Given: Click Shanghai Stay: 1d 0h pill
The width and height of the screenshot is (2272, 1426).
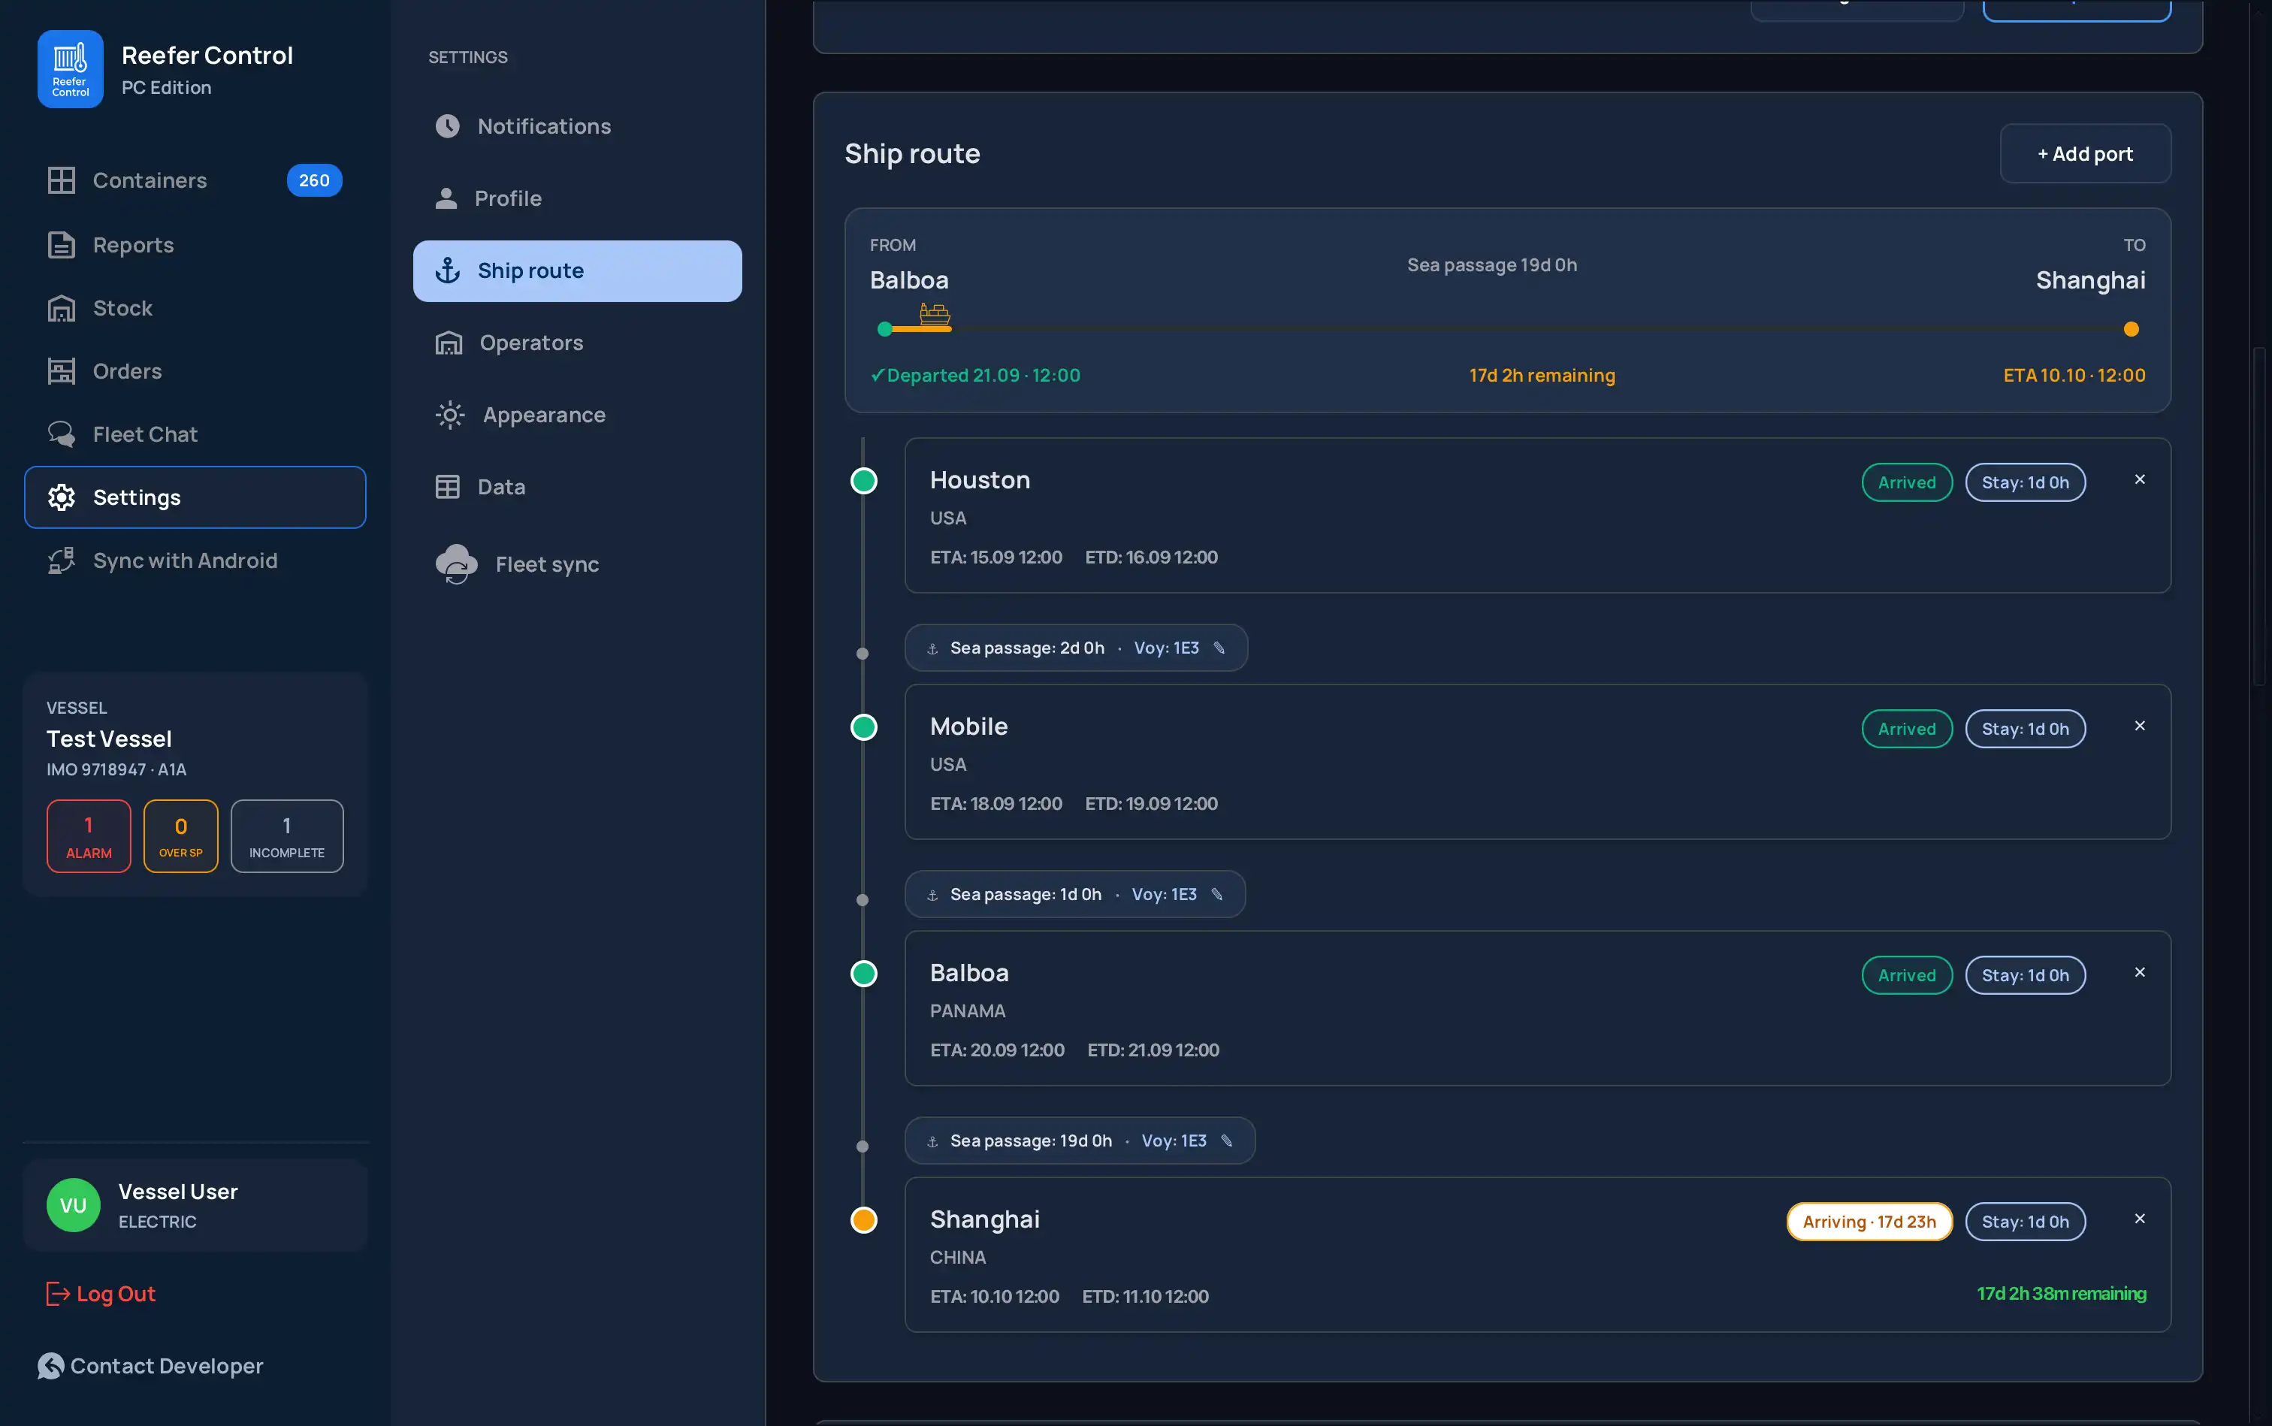Looking at the screenshot, I should click(2025, 1222).
